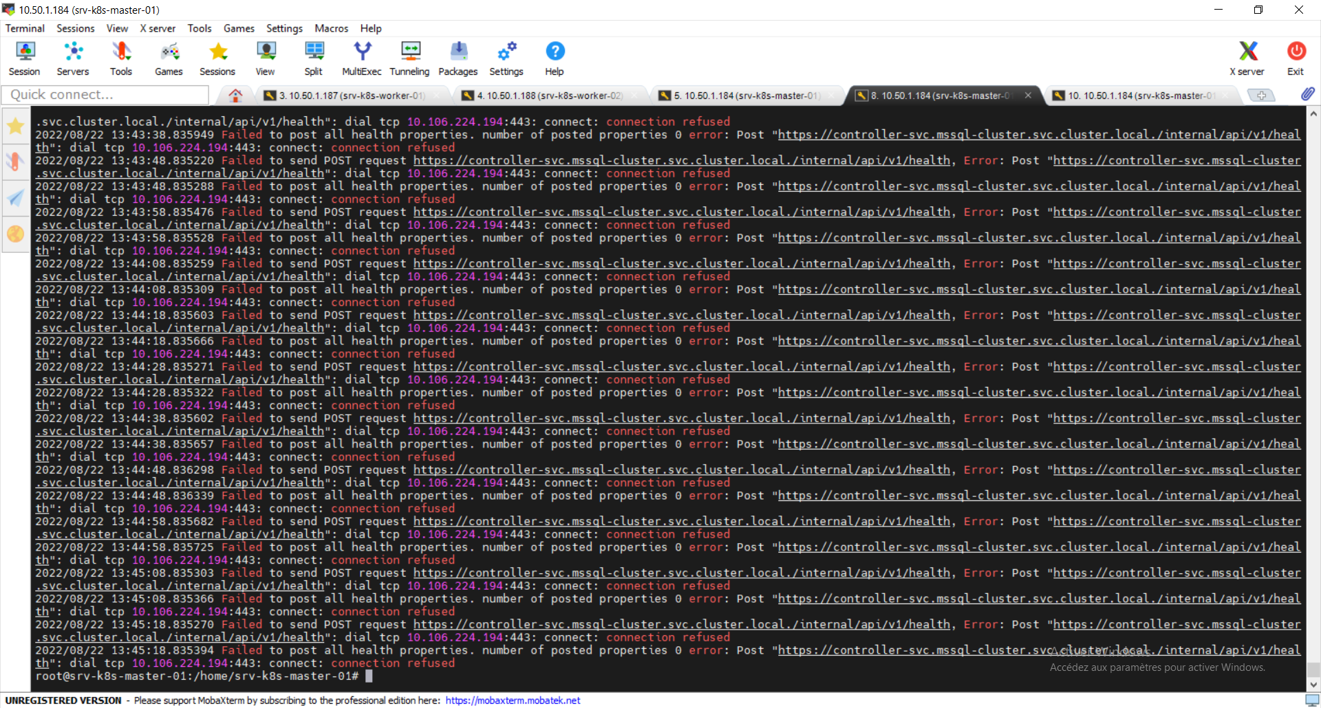Open the Tunneling configuration icon
This screenshot has height=708, width=1321.
point(409,58)
